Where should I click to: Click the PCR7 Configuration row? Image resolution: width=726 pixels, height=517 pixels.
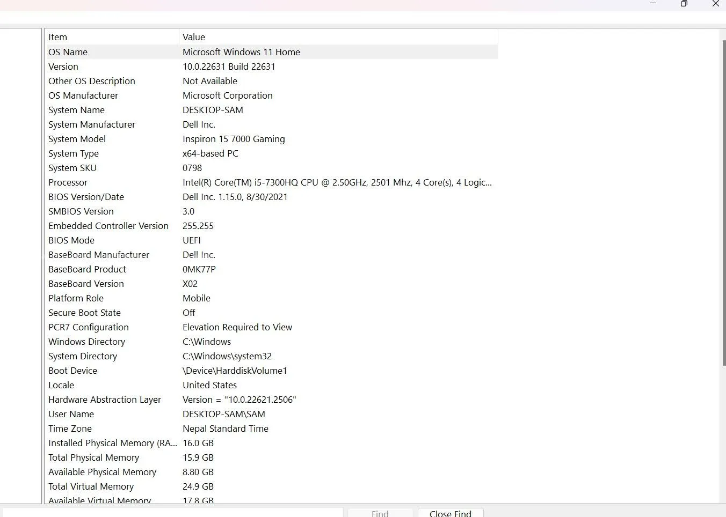click(89, 327)
